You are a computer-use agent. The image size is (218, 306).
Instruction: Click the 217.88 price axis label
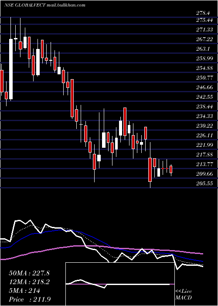205,155
